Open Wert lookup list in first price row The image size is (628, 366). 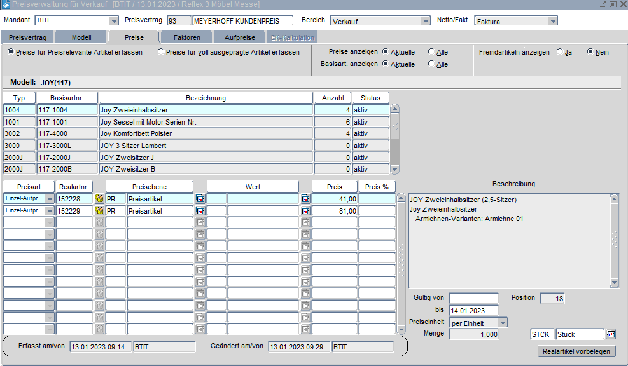pos(305,199)
